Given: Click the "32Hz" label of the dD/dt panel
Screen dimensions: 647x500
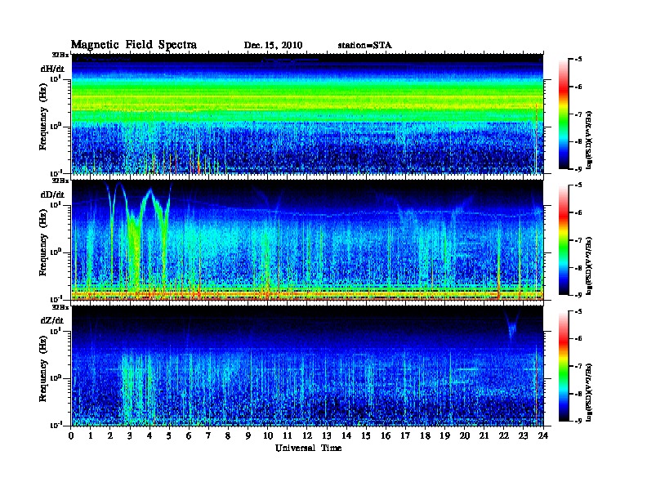Looking at the screenshot, I should pos(60,181).
